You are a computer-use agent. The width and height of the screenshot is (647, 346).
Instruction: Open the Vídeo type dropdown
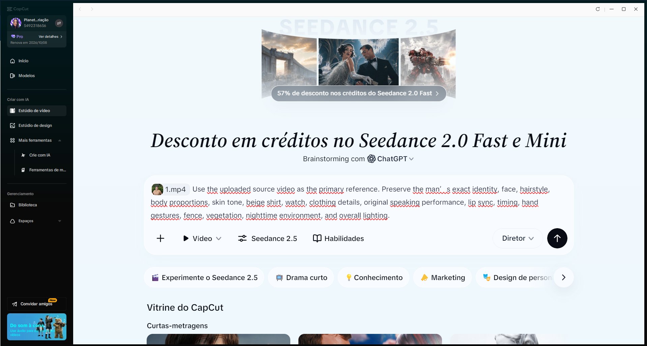(x=202, y=239)
